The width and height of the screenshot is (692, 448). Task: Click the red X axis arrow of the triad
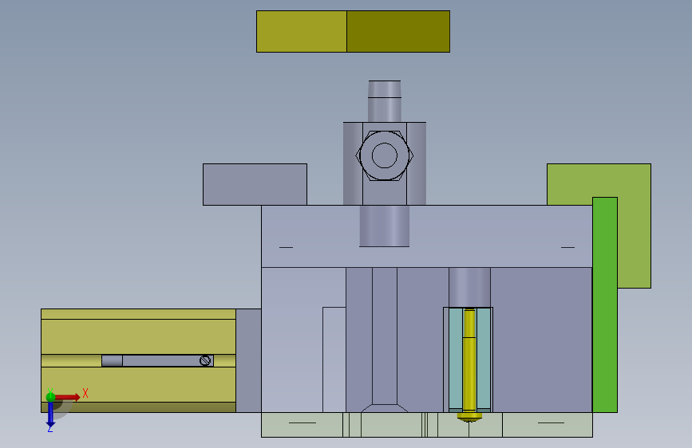coord(69,397)
